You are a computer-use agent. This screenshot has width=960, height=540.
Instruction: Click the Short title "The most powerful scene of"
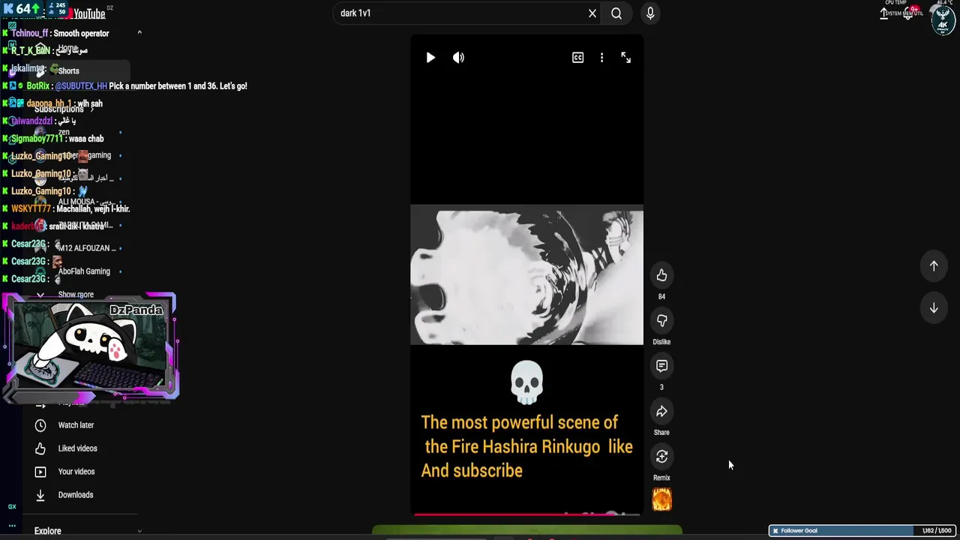click(520, 422)
